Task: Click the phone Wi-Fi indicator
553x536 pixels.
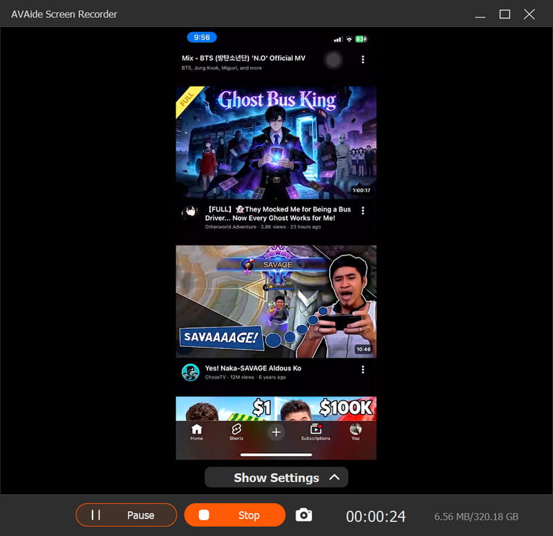Action: point(349,39)
